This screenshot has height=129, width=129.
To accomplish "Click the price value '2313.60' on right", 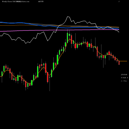I will tap(124, 75).
